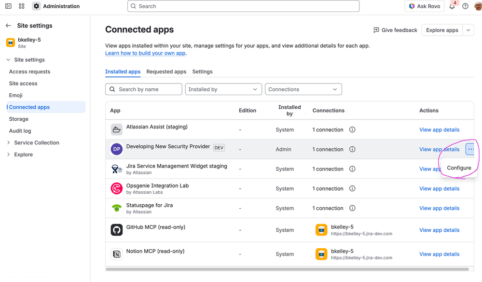Switch to the Settings tab
The height and width of the screenshot is (282, 482).
(x=202, y=71)
